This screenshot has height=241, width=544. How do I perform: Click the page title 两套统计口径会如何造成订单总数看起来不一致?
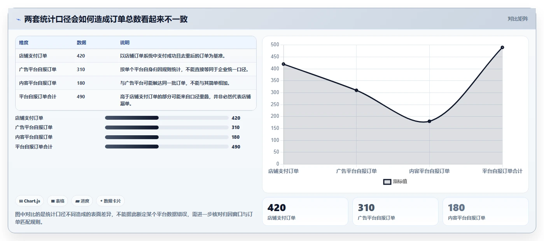106,19
